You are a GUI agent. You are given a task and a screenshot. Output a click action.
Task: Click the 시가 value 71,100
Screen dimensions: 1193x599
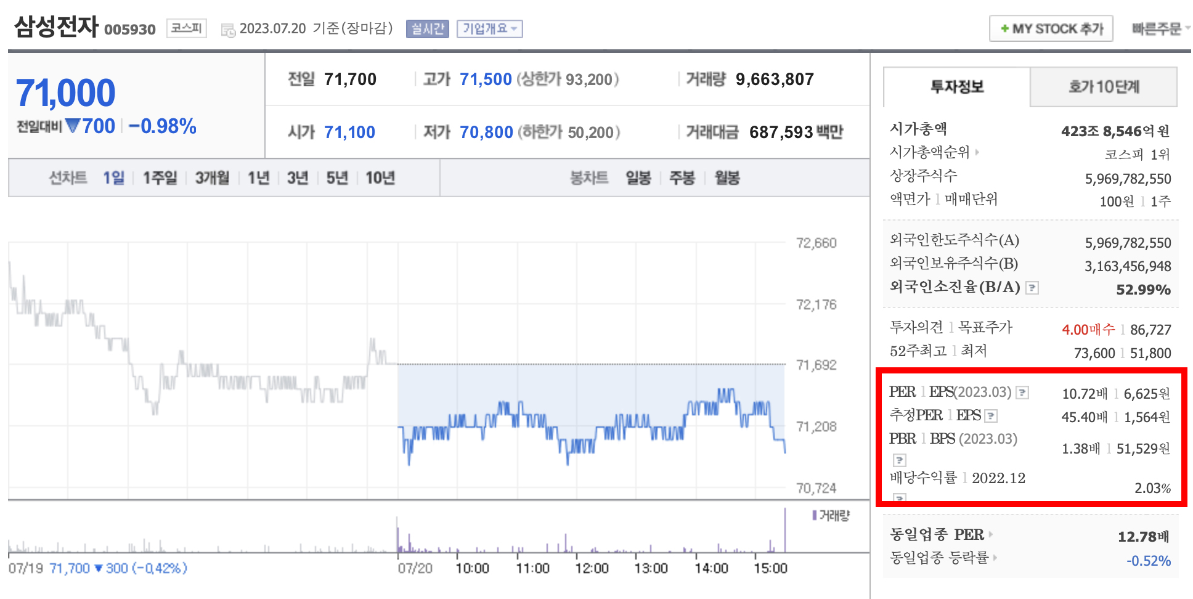tap(349, 132)
